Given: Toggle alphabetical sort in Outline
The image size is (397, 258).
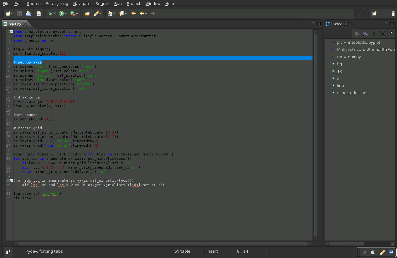Looking at the screenshot, I should [x=365, y=33].
